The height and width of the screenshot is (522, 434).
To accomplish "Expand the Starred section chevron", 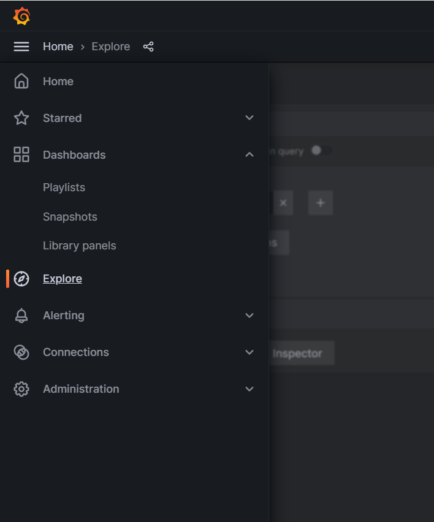I will click(x=249, y=118).
